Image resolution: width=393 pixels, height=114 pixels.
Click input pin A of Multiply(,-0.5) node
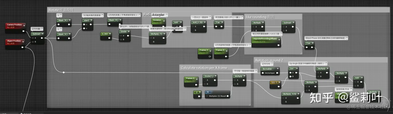[x=283, y=98]
